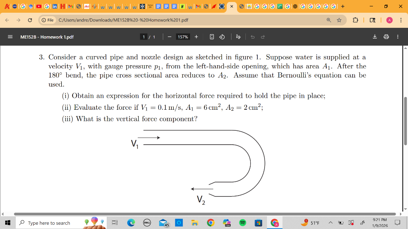This screenshot has height=229, width=408.
Task: Click the undo annotation arrow
Action: pyautogui.click(x=252, y=37)
